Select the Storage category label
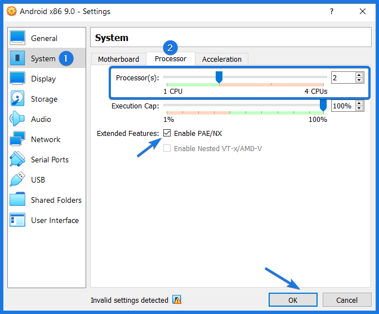The image size is (379, 314). (x=44, y=99)
